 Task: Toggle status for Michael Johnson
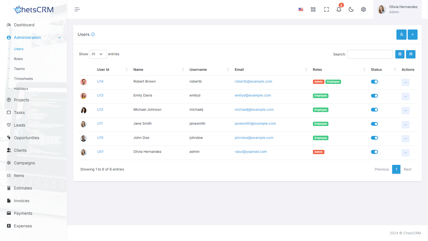pos(374,110)
